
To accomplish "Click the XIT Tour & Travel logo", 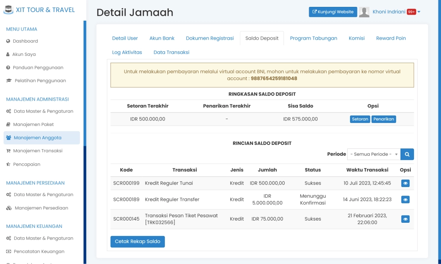I will click(x=39, y=9).
